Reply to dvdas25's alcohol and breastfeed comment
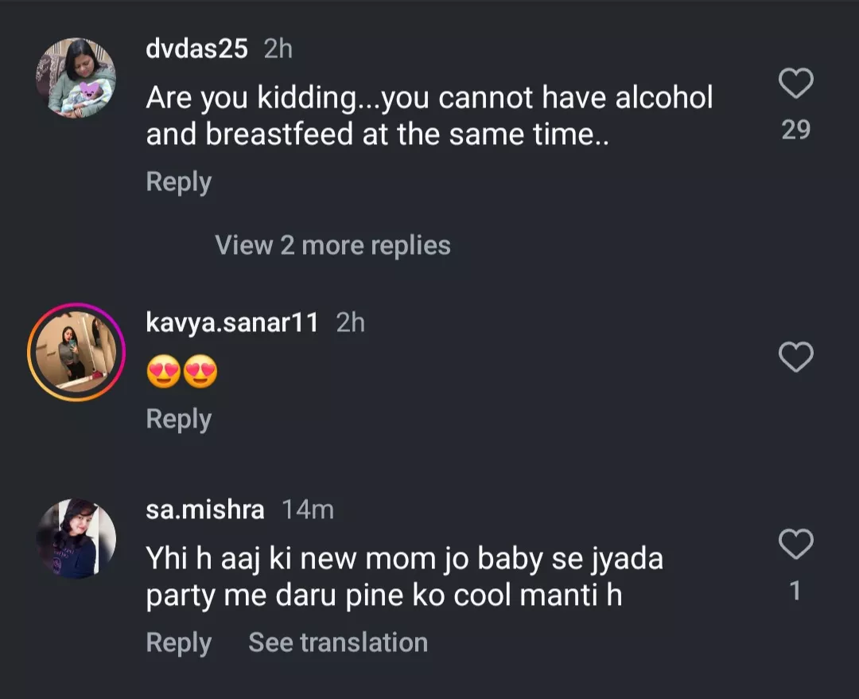859x699 pixels. (x=179, y=182)
